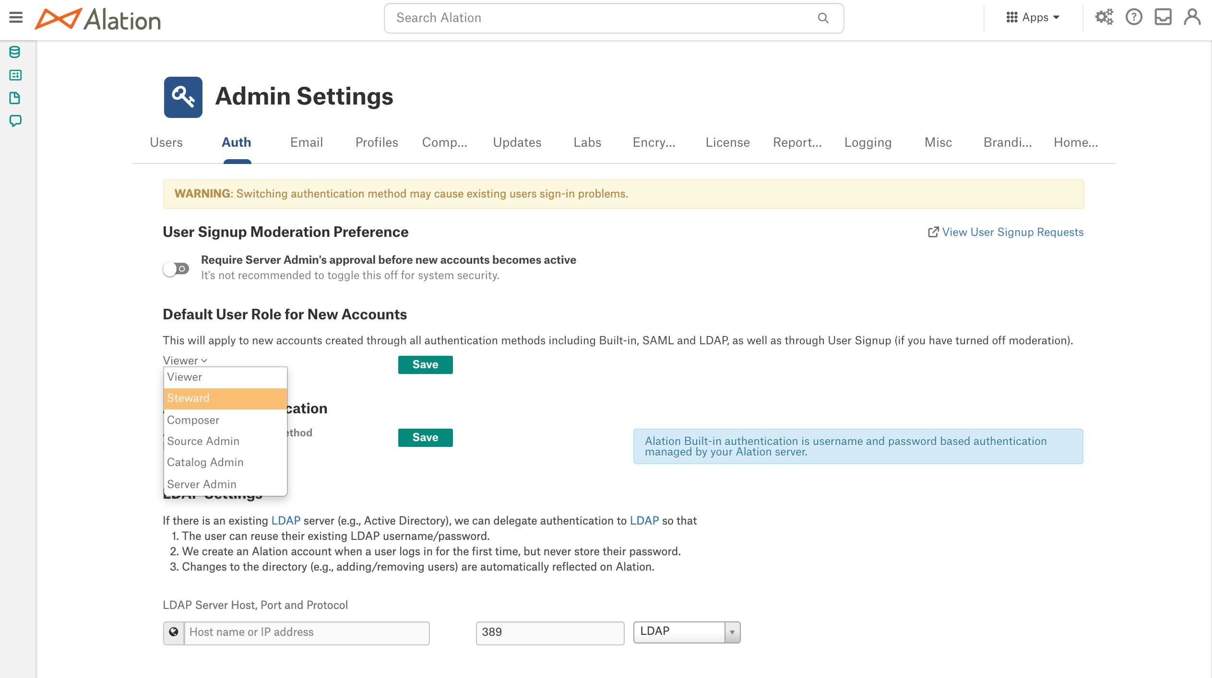
Task: Switch to the Users tab
Action: click(166, 142)
